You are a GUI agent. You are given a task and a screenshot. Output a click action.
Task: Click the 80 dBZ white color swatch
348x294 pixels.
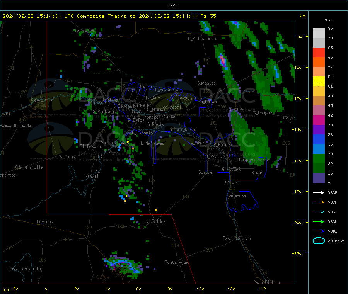click(319, 33)
